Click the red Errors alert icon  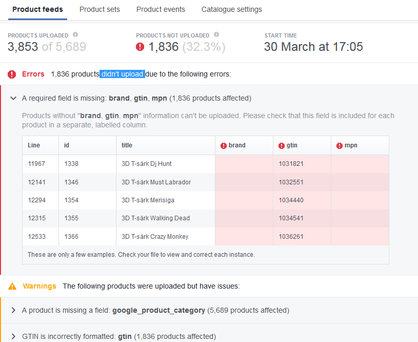coord(12,74)
